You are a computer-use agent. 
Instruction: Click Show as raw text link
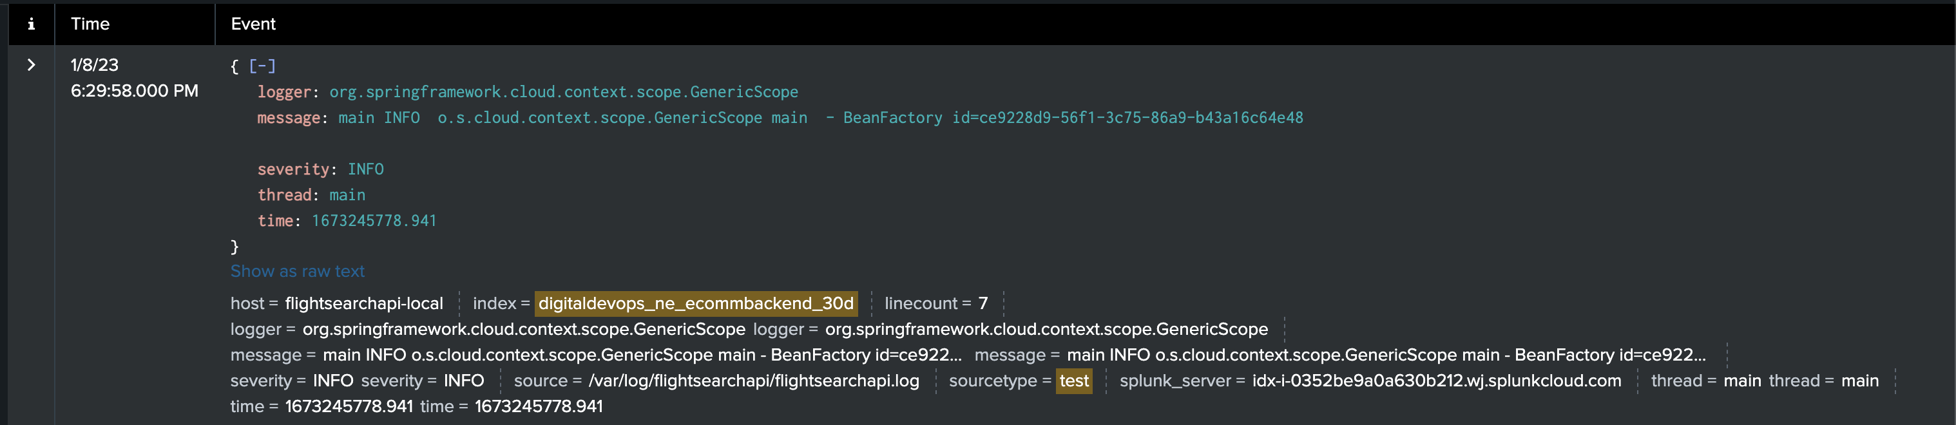297,272
